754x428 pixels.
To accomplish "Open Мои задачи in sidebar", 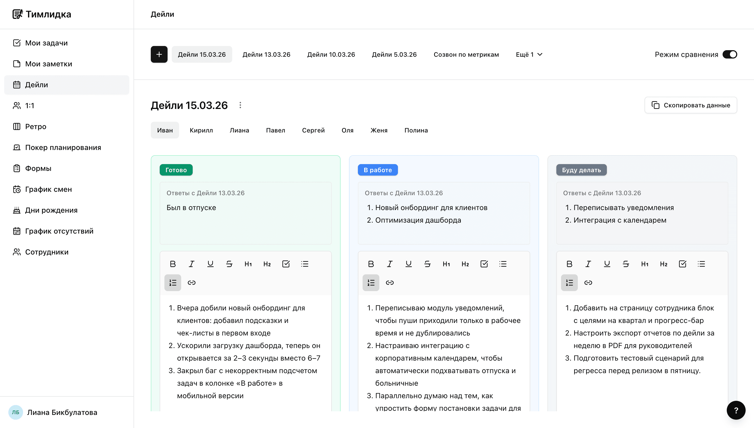I will click(66, 43).
